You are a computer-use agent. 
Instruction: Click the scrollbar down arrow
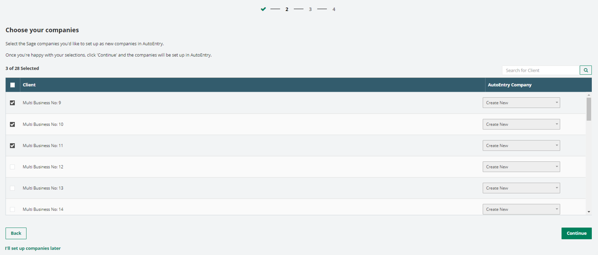point(589,211)
